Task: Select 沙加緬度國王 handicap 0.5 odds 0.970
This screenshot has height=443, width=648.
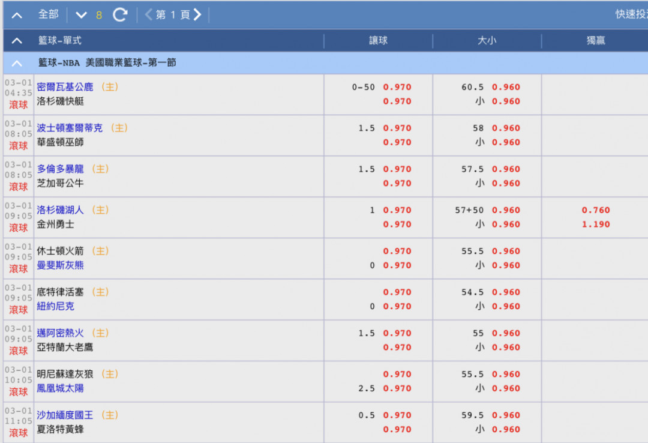Action: point(397,415)
